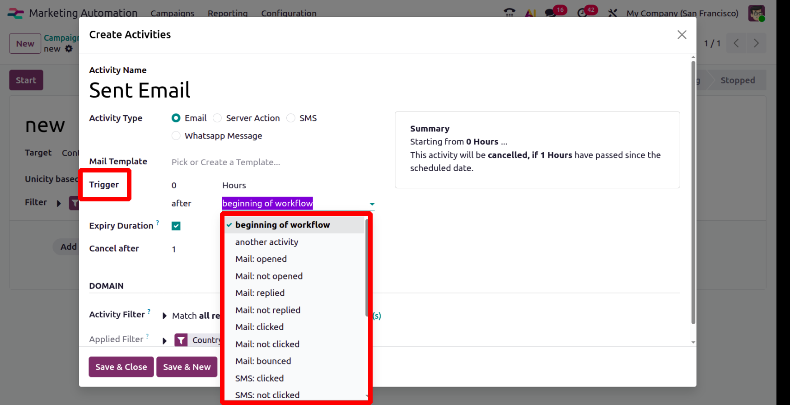Open the trigger type dropdown arrow
This screenshot has width=790, height=405.
[x=372, y=204]
